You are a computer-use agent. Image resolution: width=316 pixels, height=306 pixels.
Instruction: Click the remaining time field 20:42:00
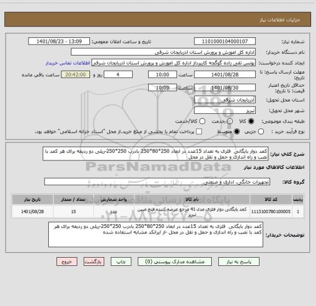[76, 75]
